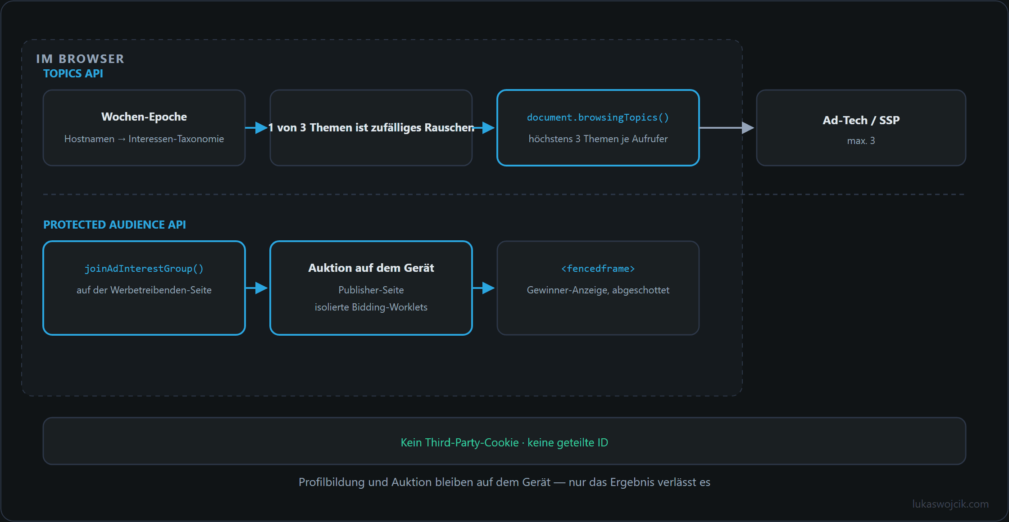Select the Ad-Tech / SSP box
The image size is (1009, 522).
pos(861,128)
